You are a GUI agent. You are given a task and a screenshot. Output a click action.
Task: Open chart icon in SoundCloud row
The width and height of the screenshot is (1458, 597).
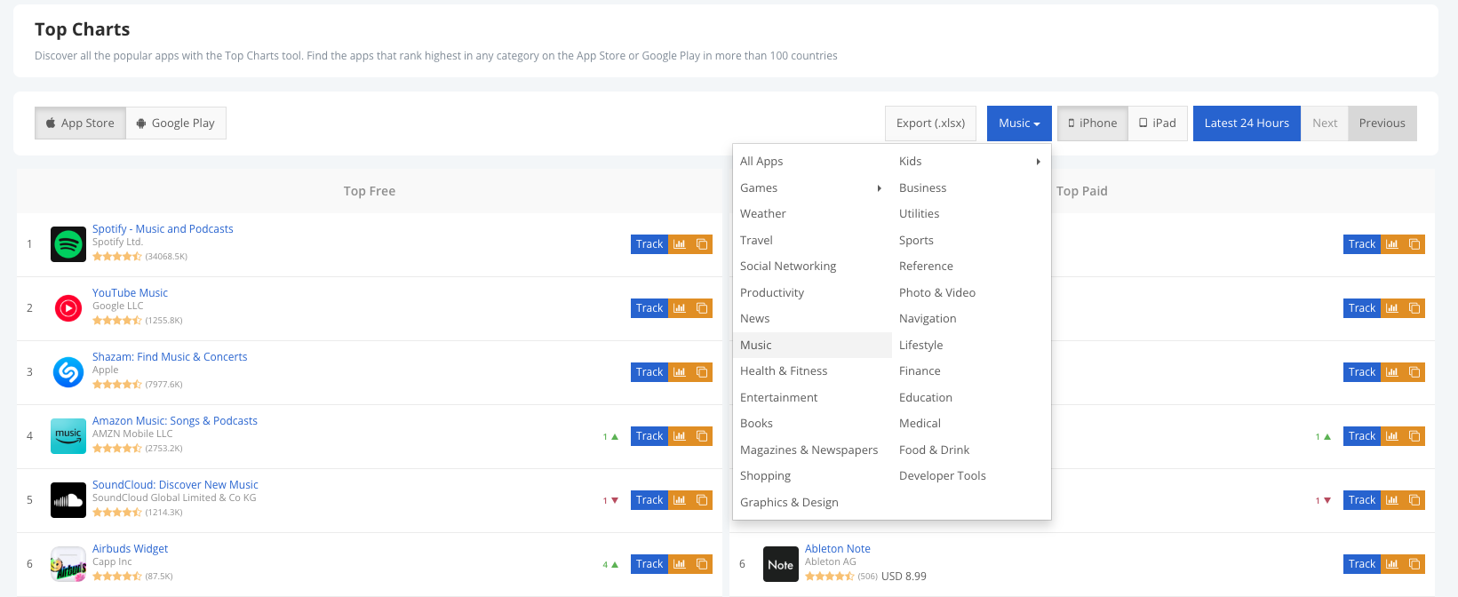click(x=680, y=500)
